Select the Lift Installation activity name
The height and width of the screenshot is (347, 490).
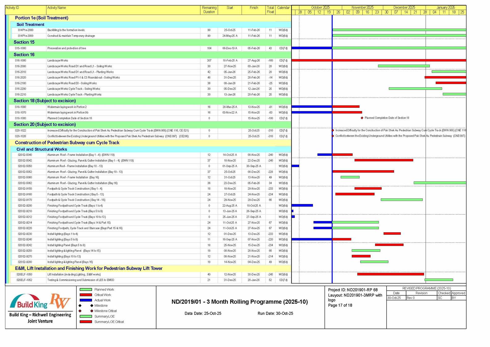click(74, 275)
